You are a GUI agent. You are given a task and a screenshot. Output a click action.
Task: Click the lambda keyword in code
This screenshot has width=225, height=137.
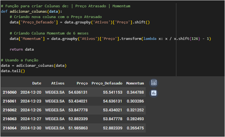click(x=150, y=39)
